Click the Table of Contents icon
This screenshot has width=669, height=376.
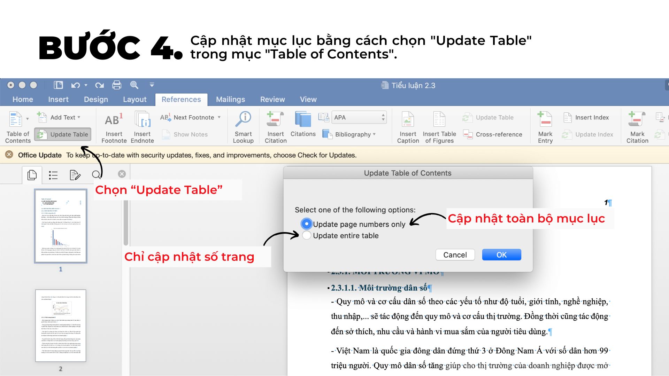point(15,119)
